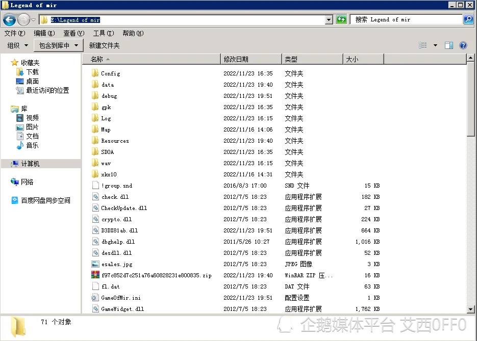The width and height of the screenshot is (477, 341).
Task: Open the view options dropdown arrow
Action: (435, 45)
